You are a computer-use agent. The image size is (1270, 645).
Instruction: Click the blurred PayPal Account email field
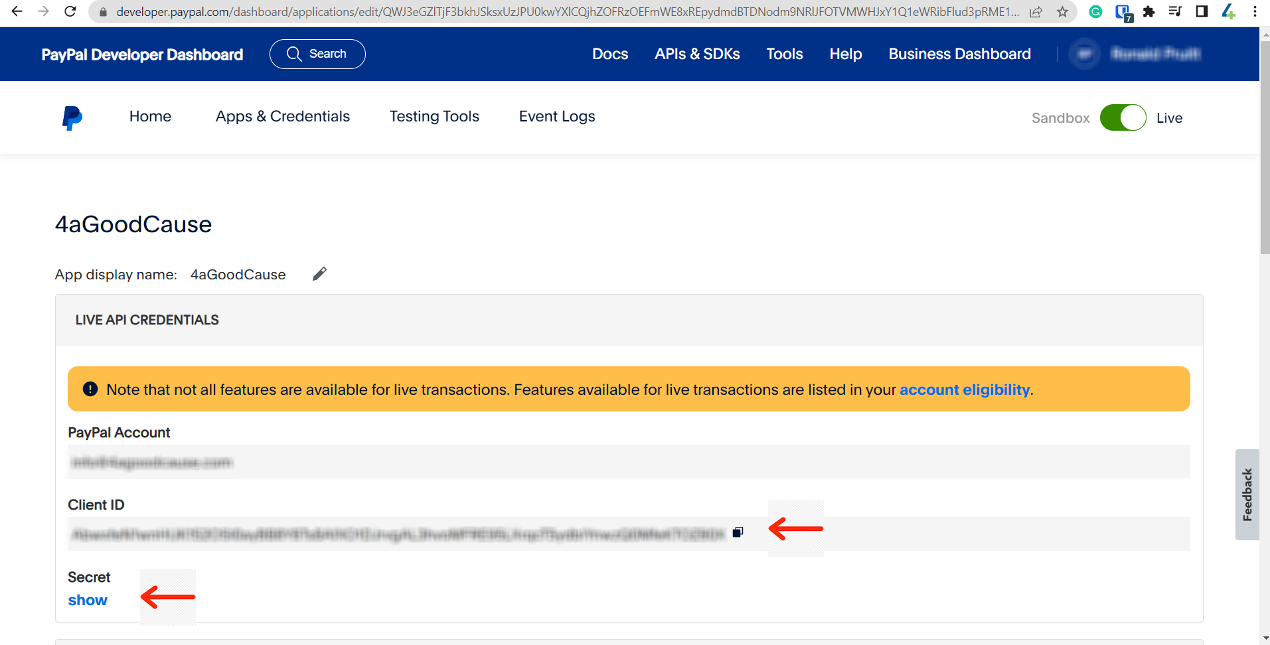(x=629, y=462)
